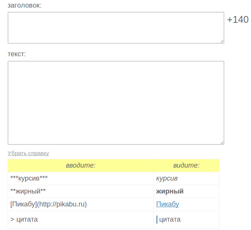Click the цитата quote preview with bar
Screen dimensions: 251x230
[x=168, y=219]
